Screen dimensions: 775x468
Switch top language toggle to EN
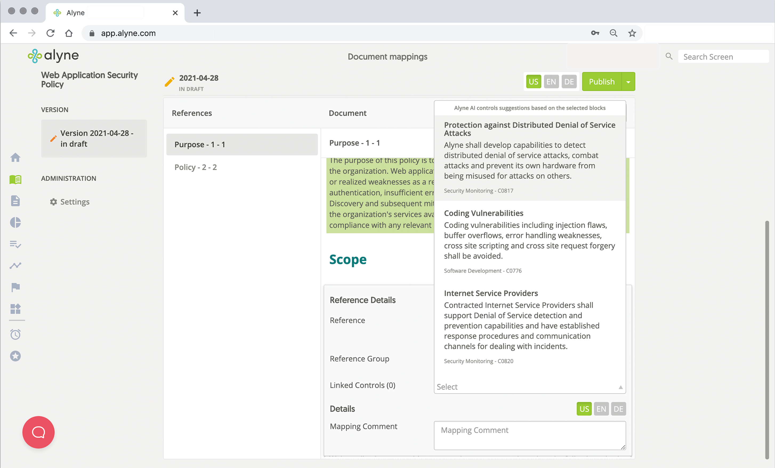tap(551, 82)
